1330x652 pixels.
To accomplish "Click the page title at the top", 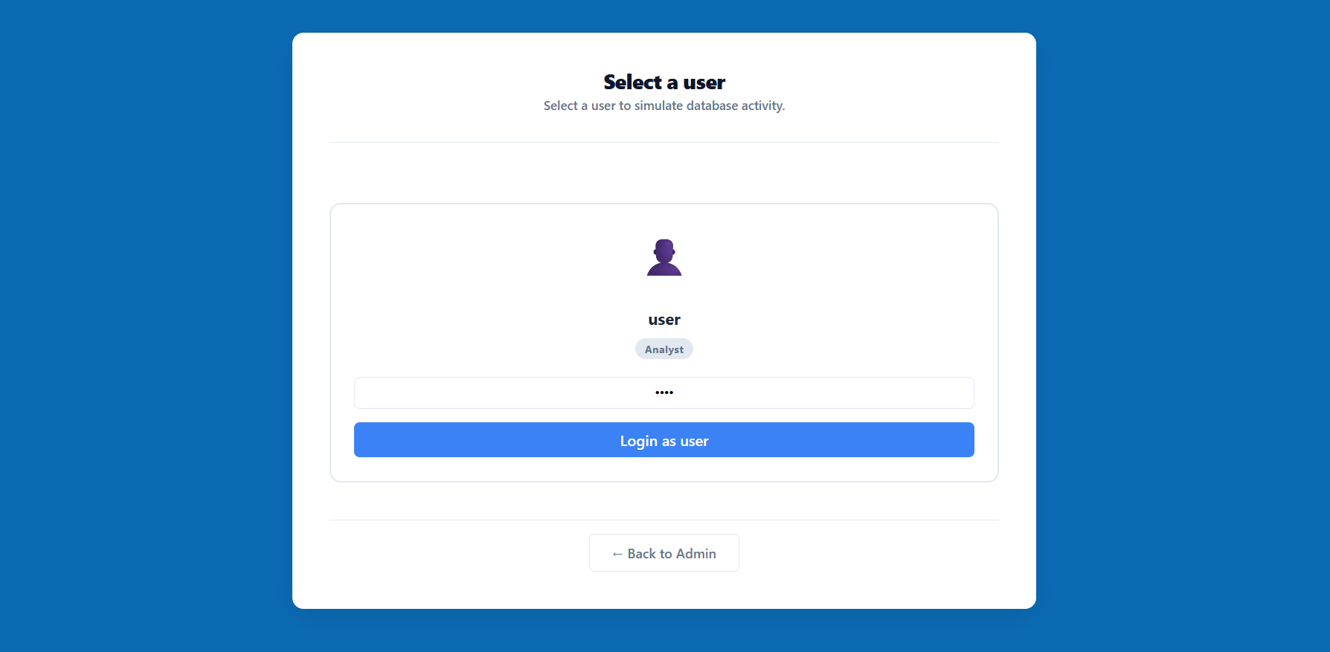I will click(x=664, y=82).
